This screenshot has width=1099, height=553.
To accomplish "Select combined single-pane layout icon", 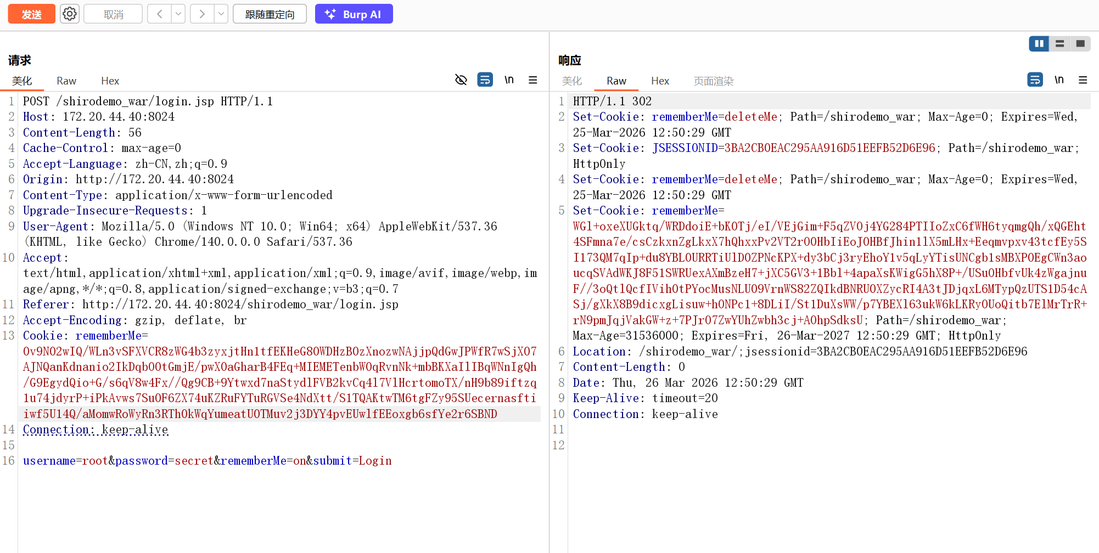I will tap(1080, 43).
